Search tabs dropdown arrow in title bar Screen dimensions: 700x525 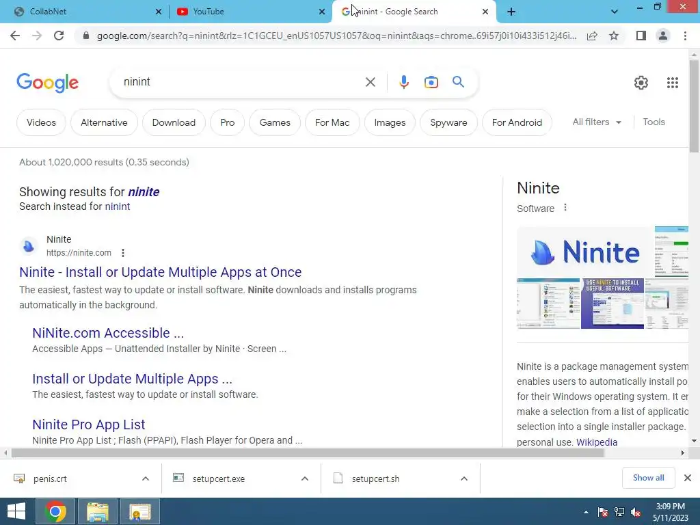pyautogui.click(x=615, y=12)
